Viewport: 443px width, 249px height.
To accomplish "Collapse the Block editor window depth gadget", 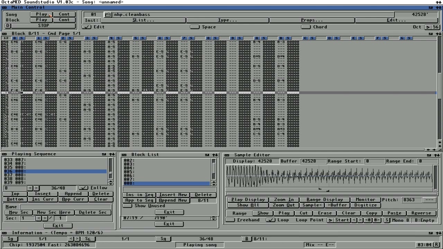I will (x=439, y=34).
